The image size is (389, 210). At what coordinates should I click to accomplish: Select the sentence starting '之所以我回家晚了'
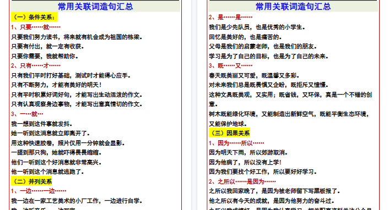(x=274, y=191)
